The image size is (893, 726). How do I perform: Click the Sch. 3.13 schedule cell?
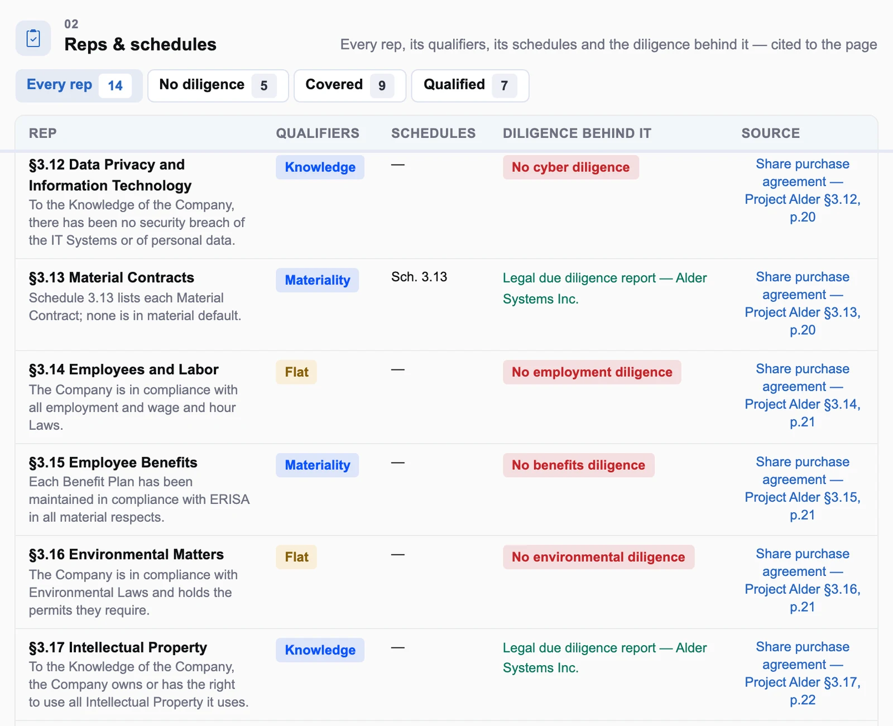click(x=419, y=277)
